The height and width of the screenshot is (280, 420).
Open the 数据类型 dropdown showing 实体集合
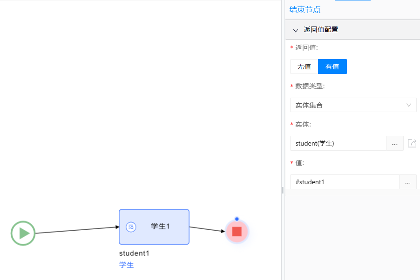click(353, 105)
